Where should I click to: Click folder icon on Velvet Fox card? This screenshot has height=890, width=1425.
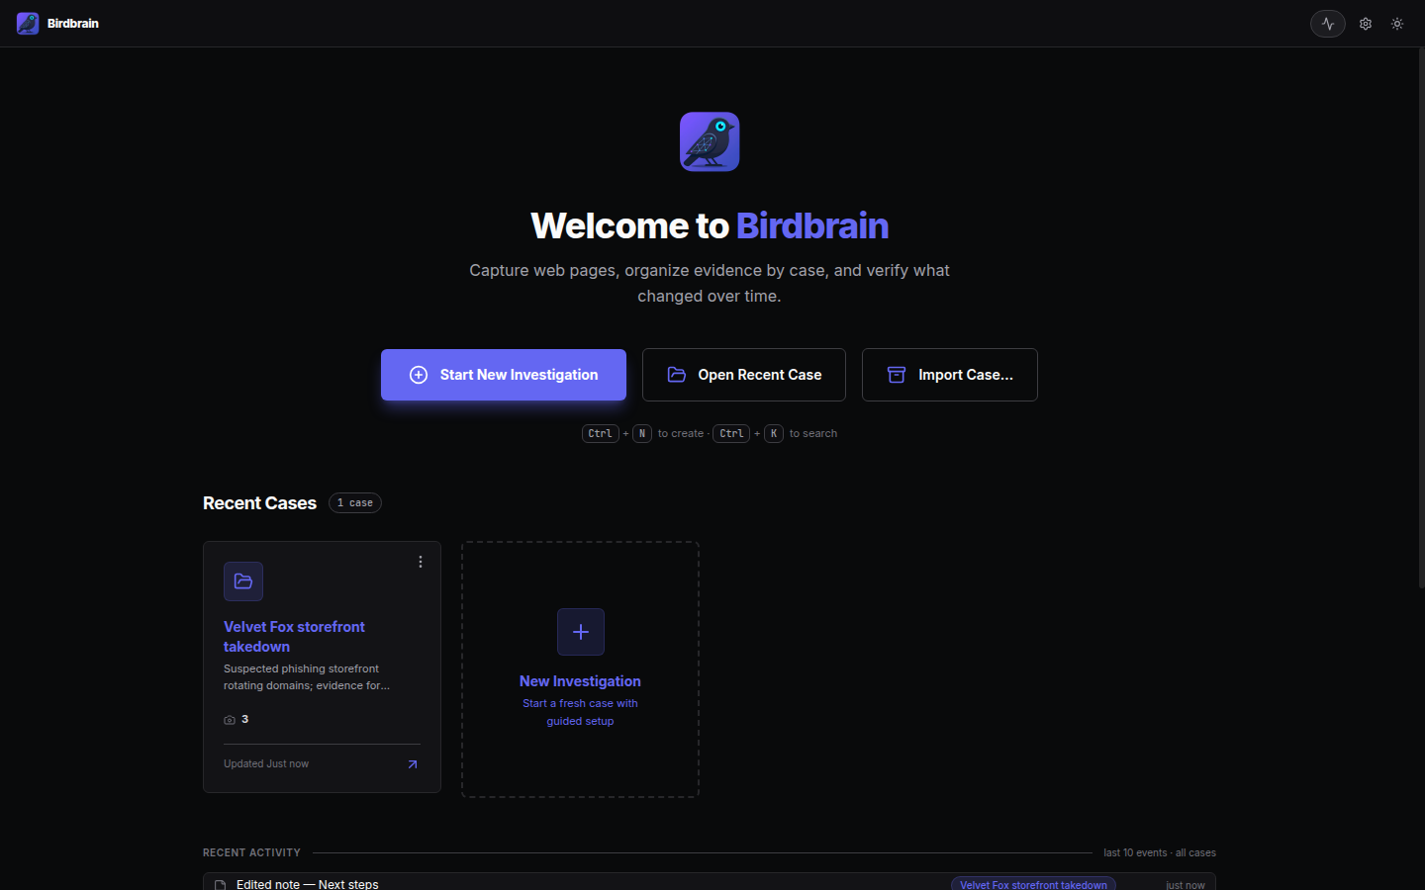(243, 581)
